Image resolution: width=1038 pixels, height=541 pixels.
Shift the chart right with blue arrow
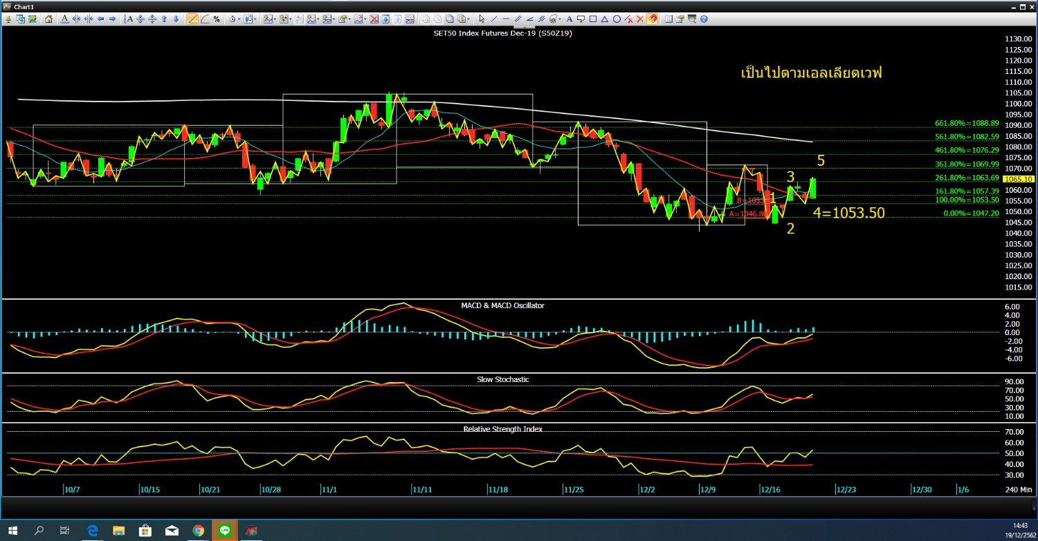click(113, 19)
